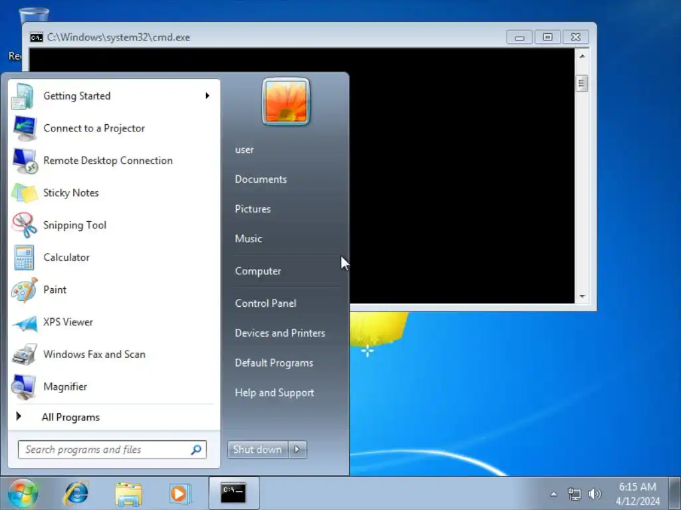Open Windows Explorer folder taskbar icon
The image size is (681, 510).
[x=128, y=494]
